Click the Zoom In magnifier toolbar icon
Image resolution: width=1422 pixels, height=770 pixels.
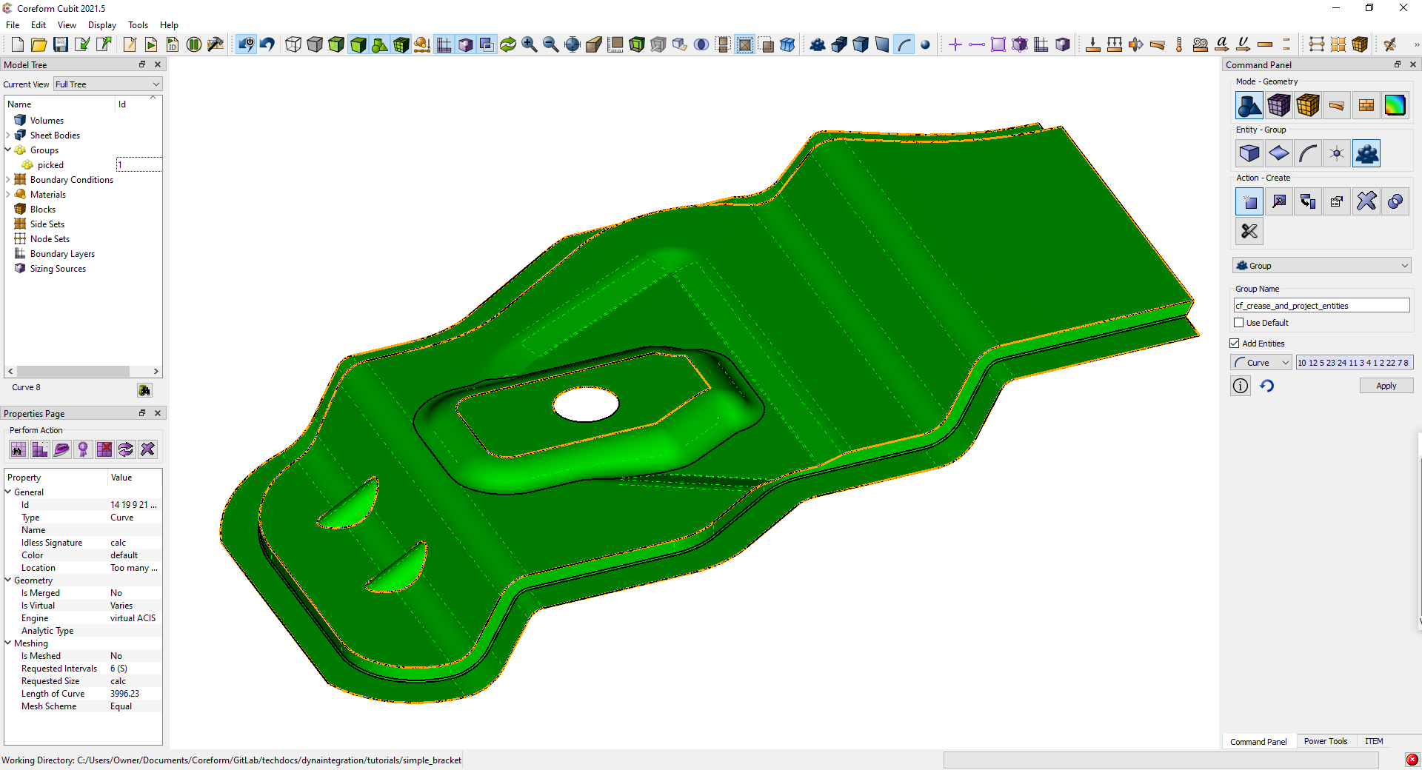click(529, 44)
